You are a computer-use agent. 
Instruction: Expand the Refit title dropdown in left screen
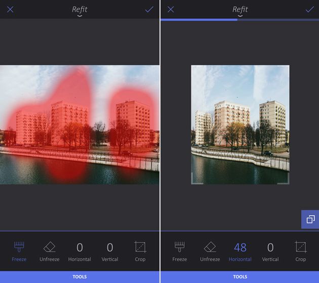pos(79,11)
